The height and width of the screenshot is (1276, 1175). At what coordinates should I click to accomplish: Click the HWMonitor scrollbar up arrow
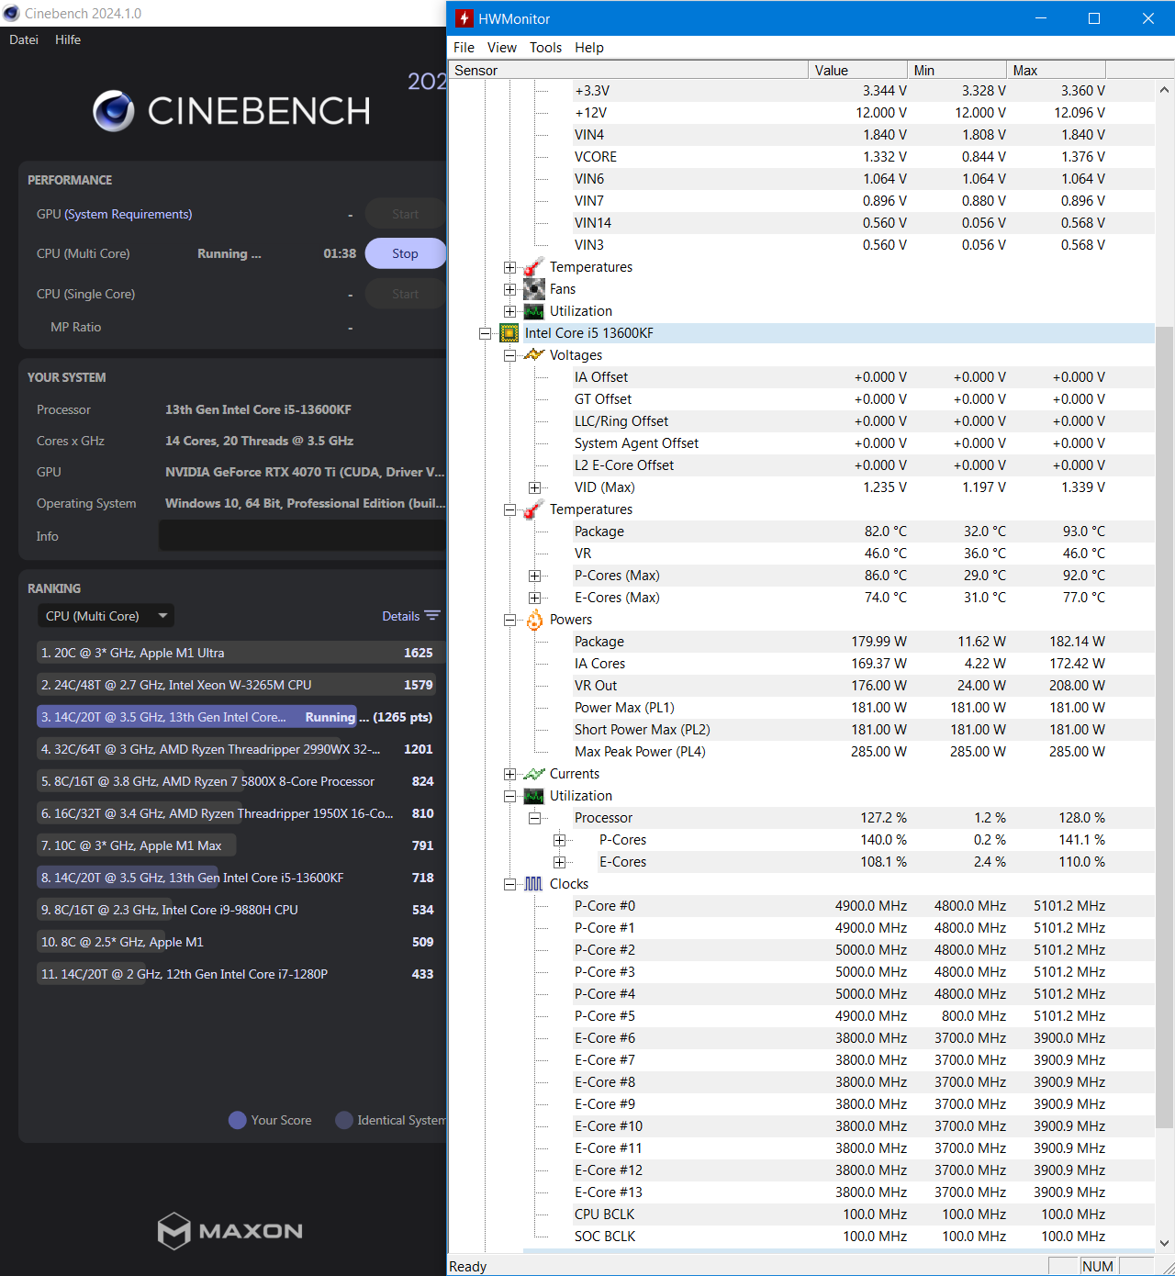(1164, 90)
